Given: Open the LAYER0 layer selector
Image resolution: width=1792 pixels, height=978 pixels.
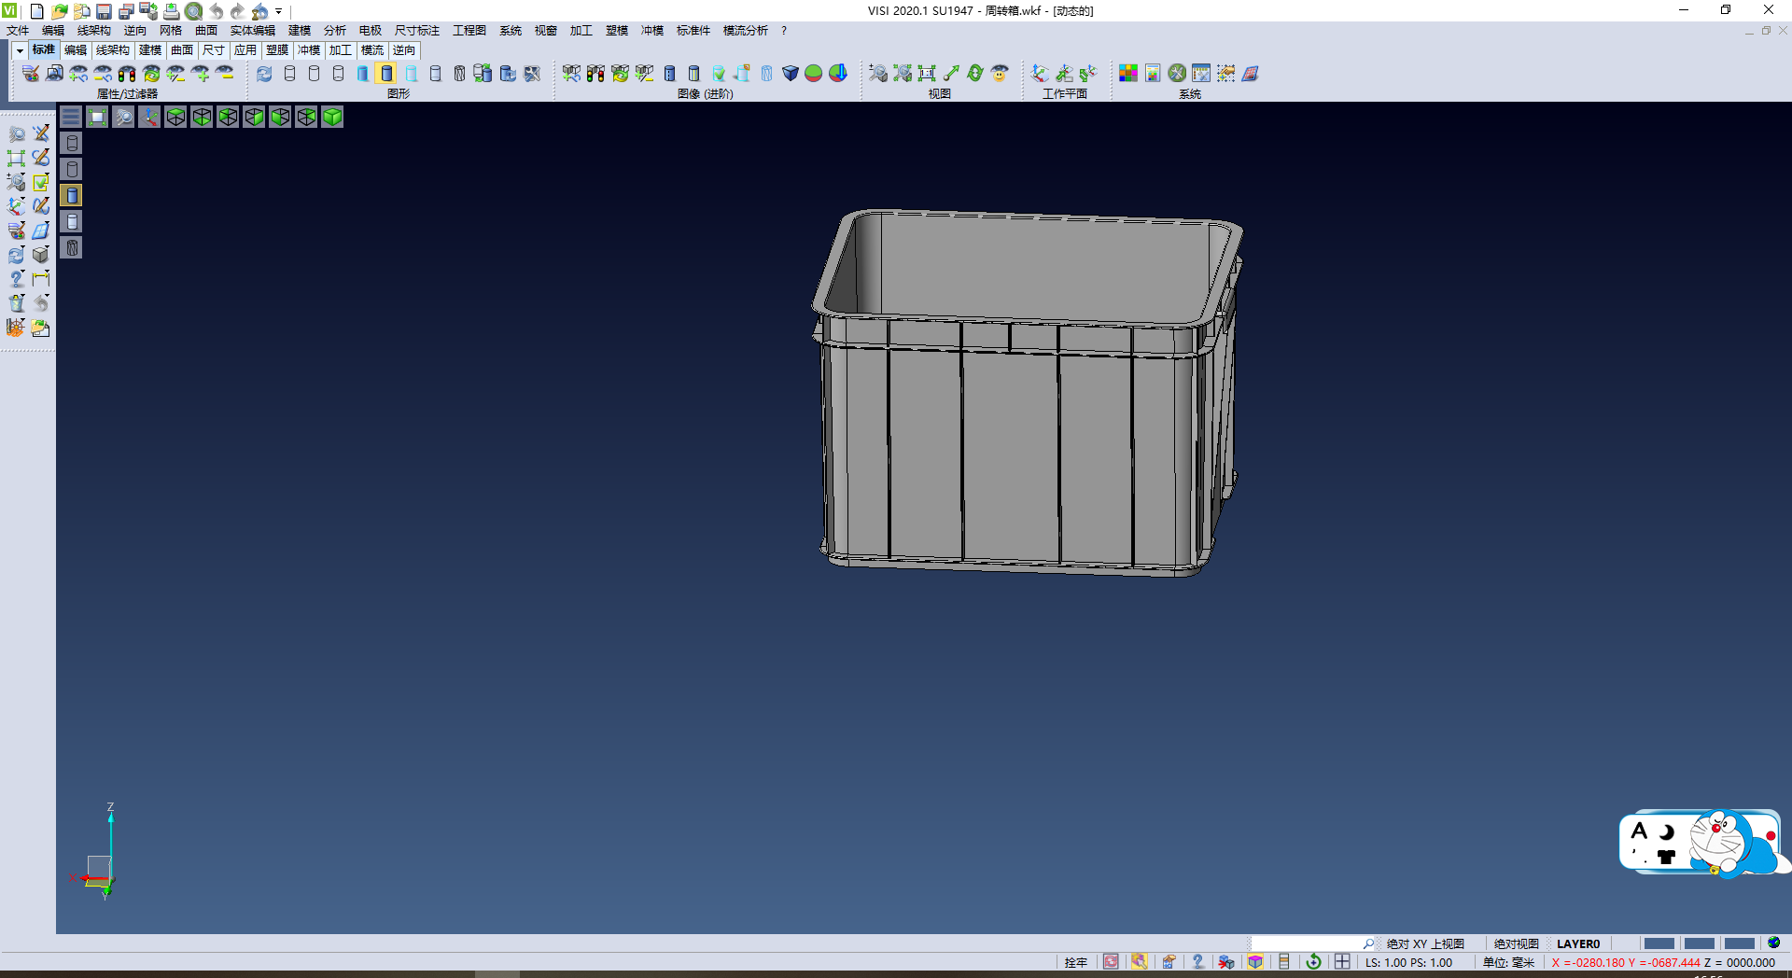Looking at the screenshot, I should (1577, 943).
